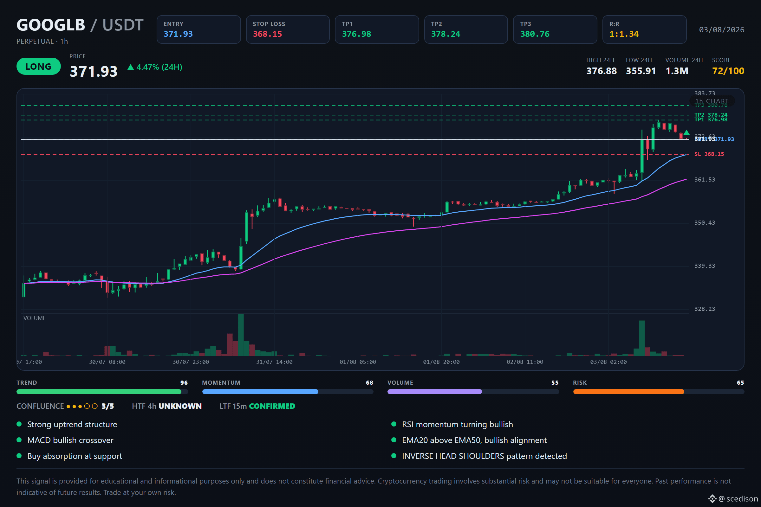Click the 4.47% (24H) change value
This screenshot has height=507, width=761.
tap(159, 67)
